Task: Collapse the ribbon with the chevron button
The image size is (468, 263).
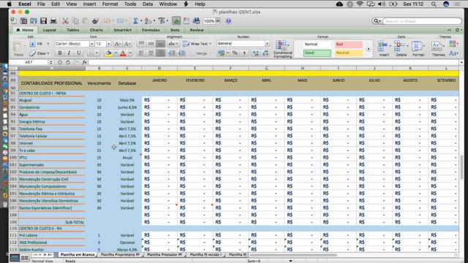Action: 449,30
